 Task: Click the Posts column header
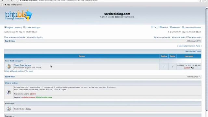click(x=173, y=56)
